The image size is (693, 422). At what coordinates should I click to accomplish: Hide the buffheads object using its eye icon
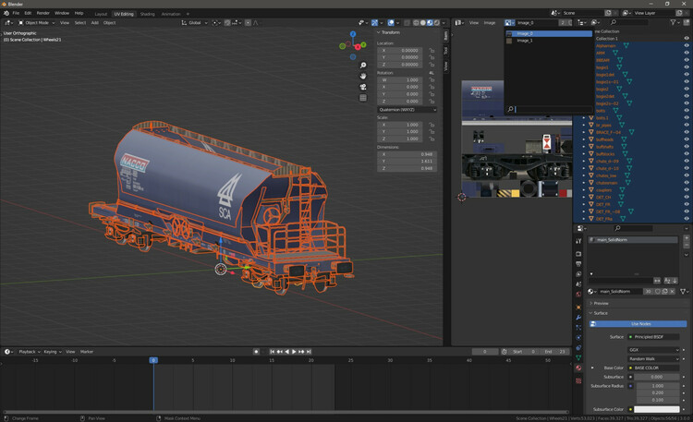[x=687, y=139]
